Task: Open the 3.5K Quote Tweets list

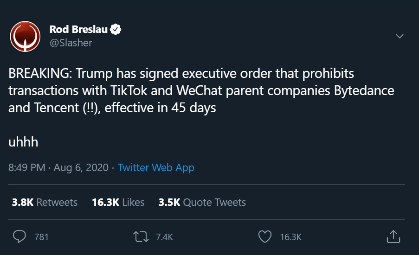Action: 202,202
